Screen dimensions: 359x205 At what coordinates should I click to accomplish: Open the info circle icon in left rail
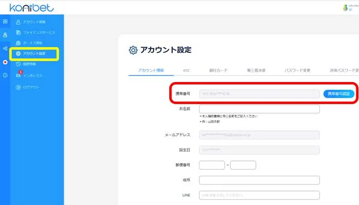coord(5,75)
